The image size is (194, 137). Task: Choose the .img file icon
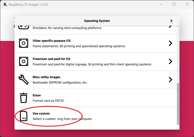click(24, 116)
